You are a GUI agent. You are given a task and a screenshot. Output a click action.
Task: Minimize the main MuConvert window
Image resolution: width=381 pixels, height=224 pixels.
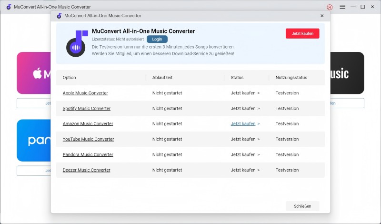[353, 7]
